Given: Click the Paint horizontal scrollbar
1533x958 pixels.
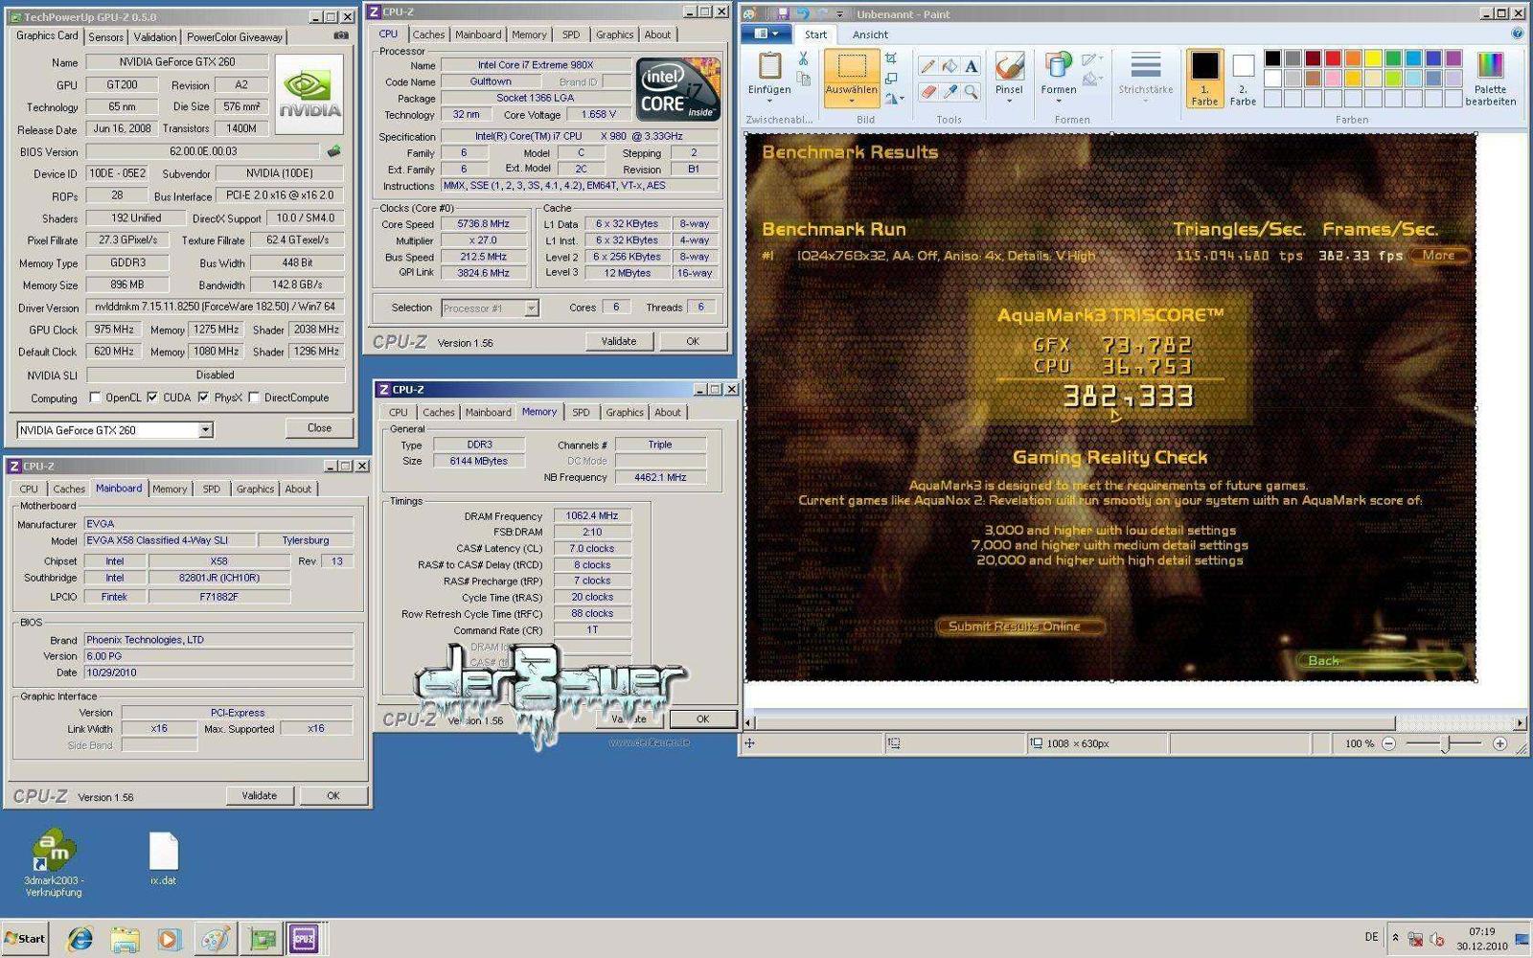Looking at the screenshot, I should (1134, 722).
